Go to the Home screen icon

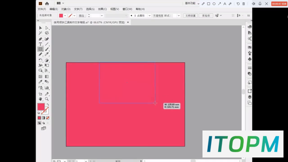point(47,4)
